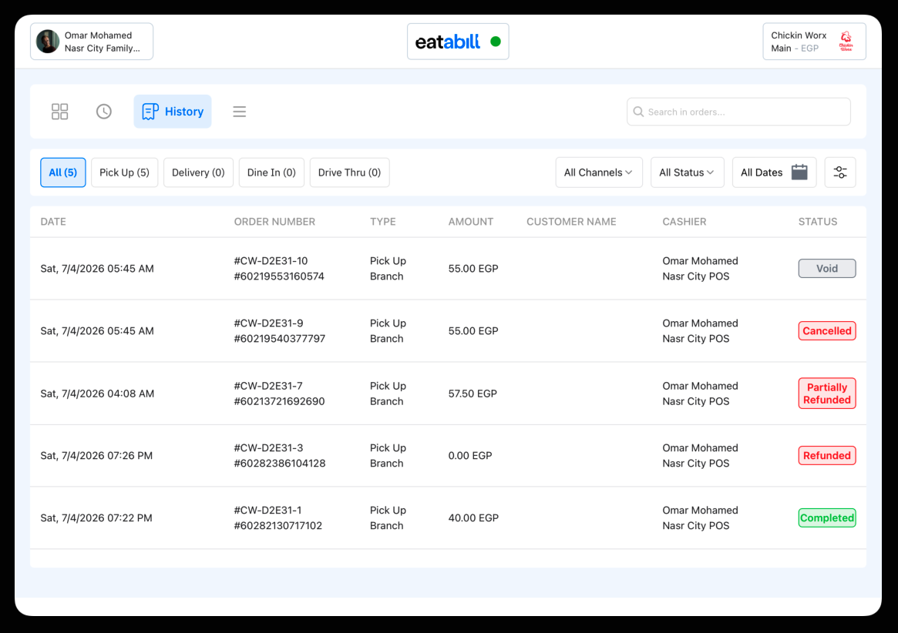
Task: Open the All Dates date picker
Action: pyautogui.click(x=774, y=172)
